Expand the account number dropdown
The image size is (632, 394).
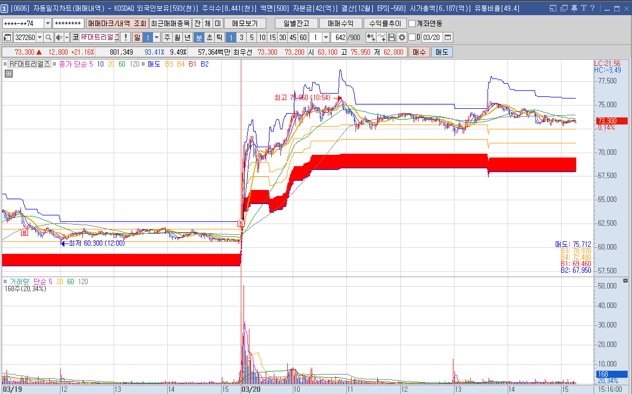point(48,23)
